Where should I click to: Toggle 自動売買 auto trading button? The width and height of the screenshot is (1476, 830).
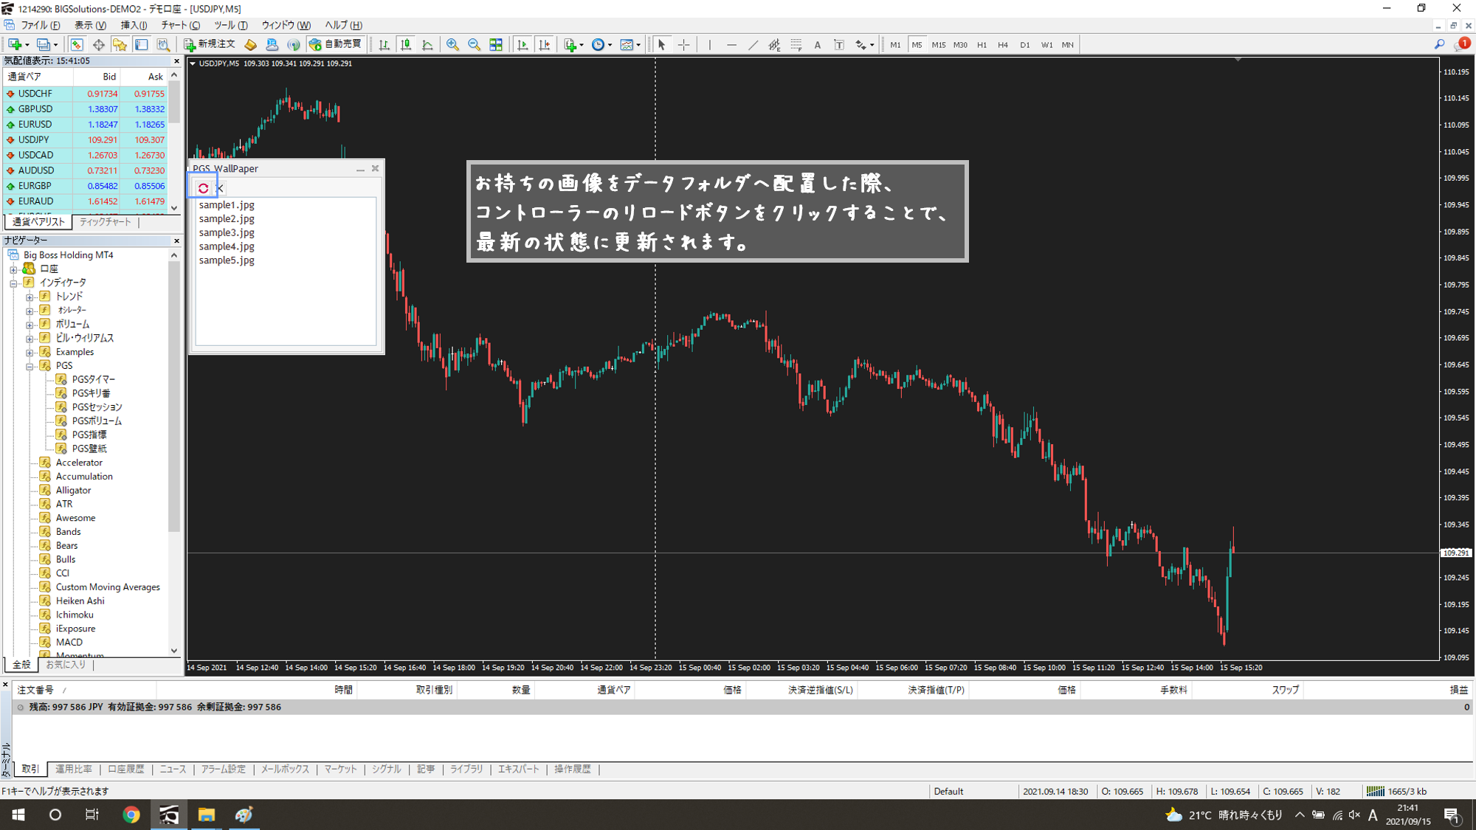pyautogui.click(x=337, y=44)
